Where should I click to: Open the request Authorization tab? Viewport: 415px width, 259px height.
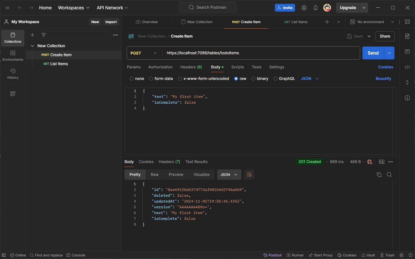click(x=160, y=67)
